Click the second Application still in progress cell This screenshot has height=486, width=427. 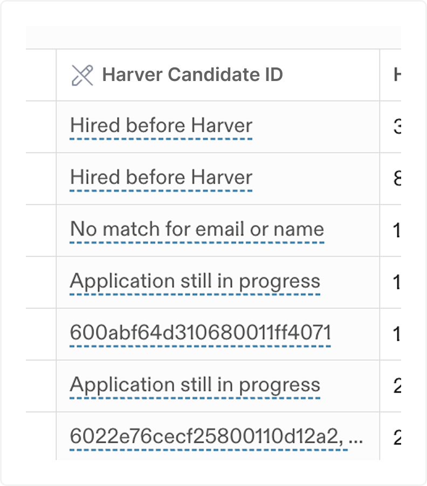195,386
